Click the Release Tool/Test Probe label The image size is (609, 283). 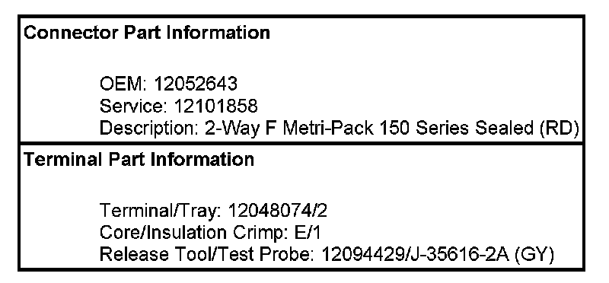pos(208,255)
